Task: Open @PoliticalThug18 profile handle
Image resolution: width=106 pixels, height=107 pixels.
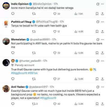Action: tap(47, 22)
